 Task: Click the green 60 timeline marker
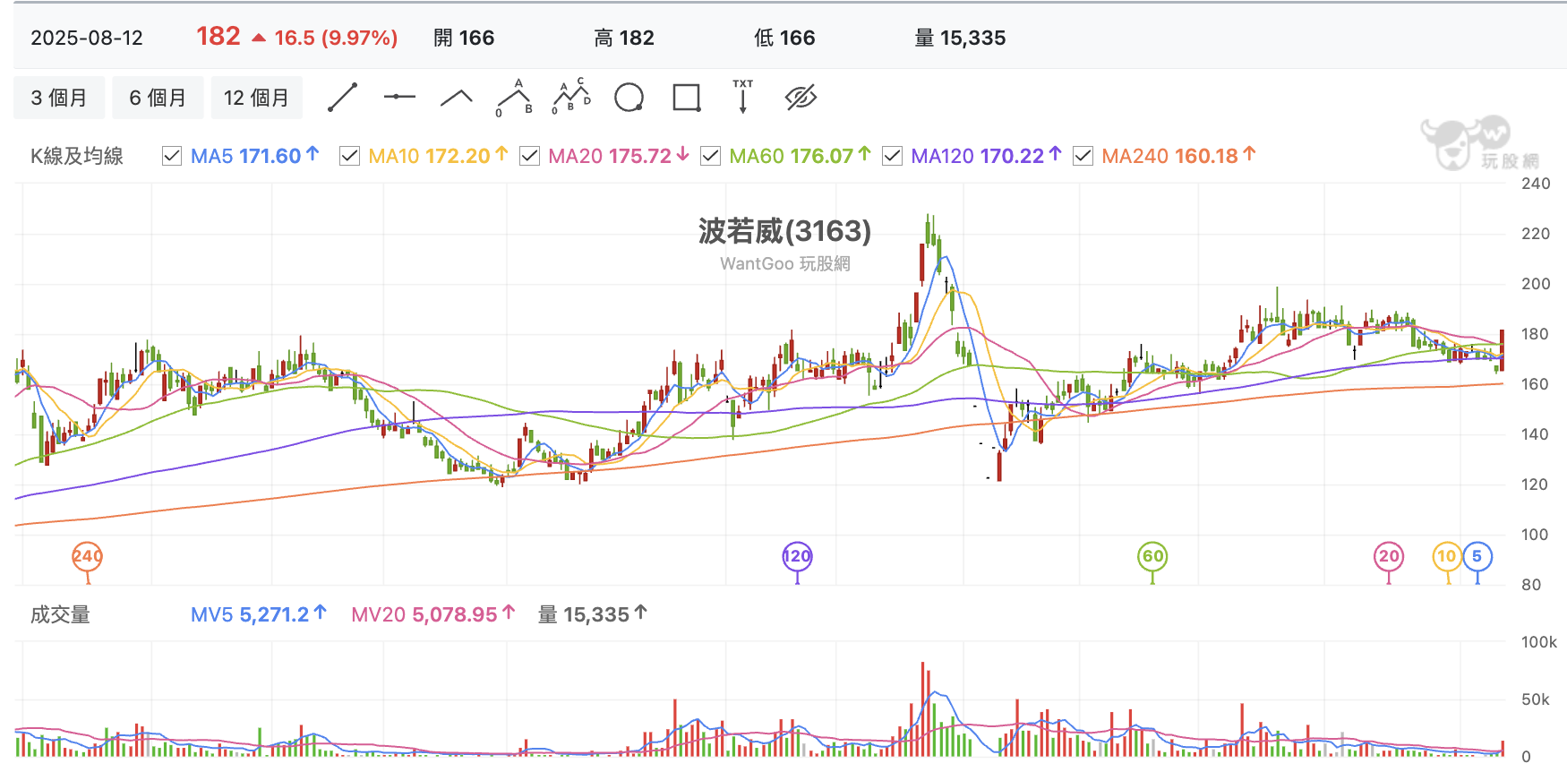1152,557
